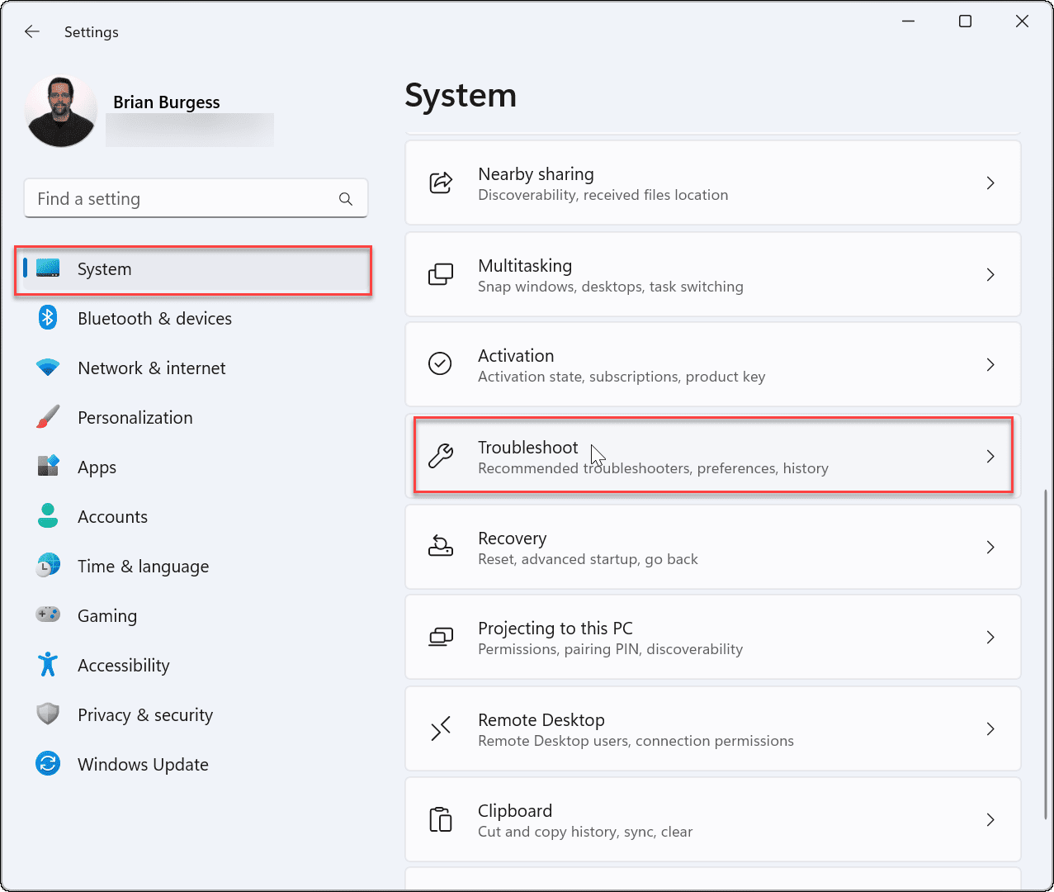This screenshot has width=1054, height=892.
Task: Expand Clipboard via its chevron
Action: tap(990, 819)
